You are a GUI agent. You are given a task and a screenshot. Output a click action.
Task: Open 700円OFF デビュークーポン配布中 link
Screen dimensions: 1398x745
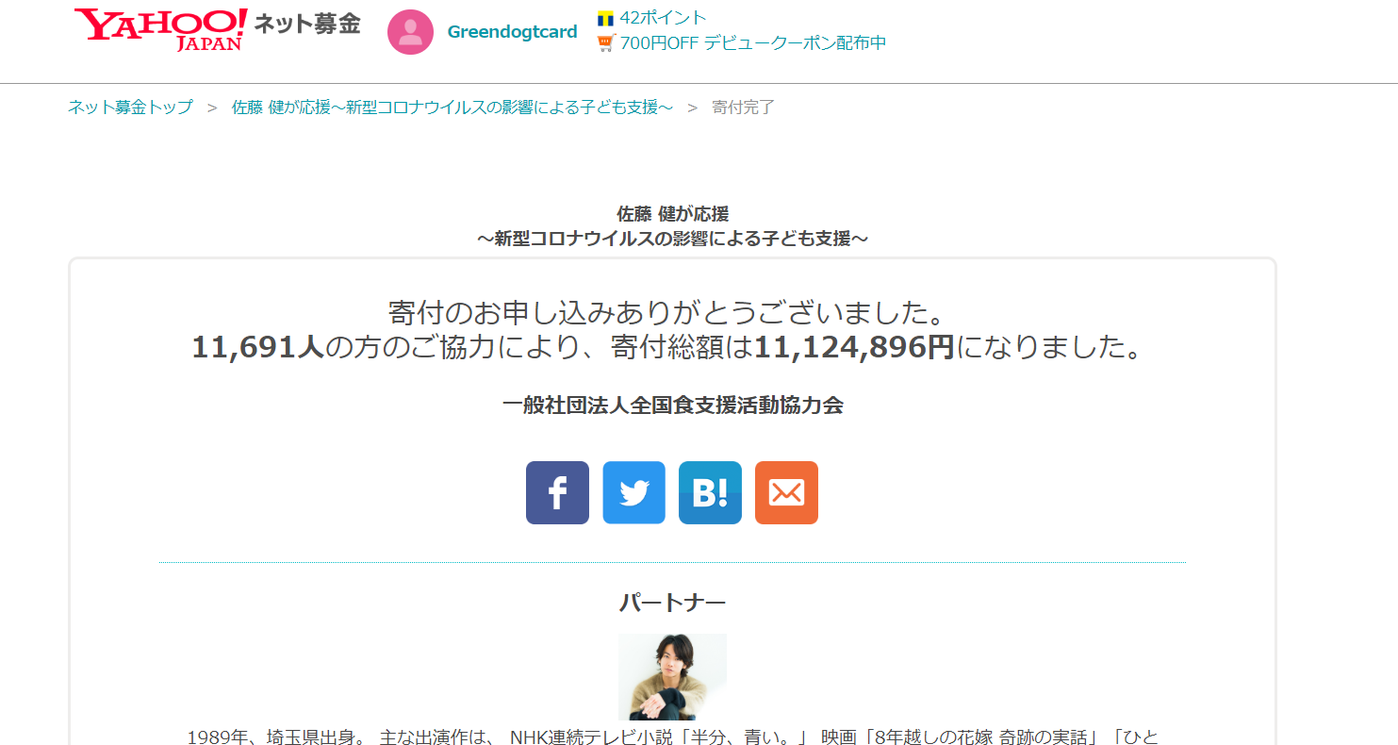(752, 43)
